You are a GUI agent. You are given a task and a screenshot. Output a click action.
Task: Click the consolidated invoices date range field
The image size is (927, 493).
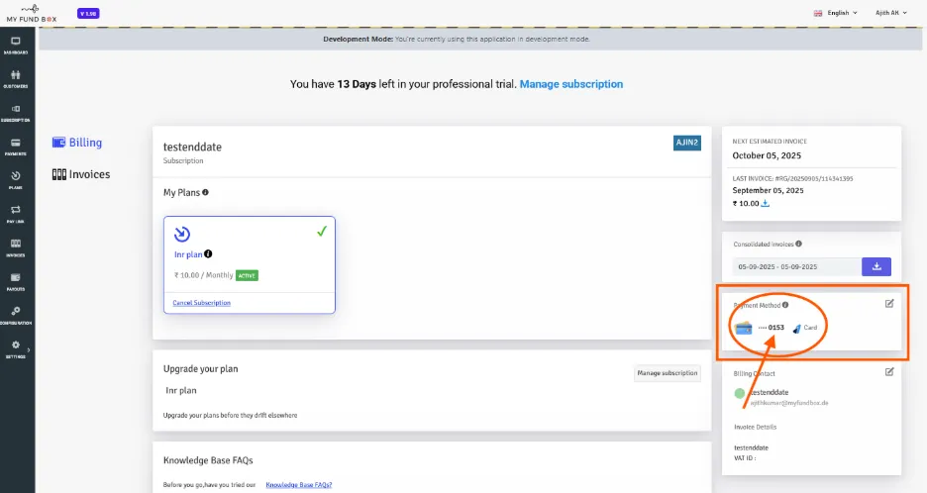(x=796, y=266)
